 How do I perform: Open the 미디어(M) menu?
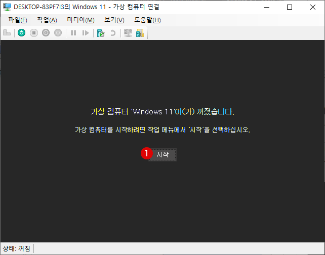pyautogui.click(x=80, y=20)
